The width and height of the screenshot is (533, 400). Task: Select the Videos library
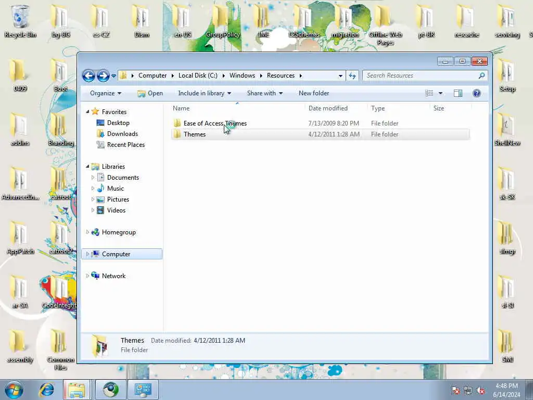(116, 210)
